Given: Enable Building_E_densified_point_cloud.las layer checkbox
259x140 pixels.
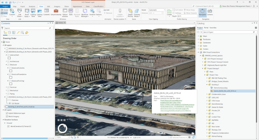Looking at the screenshot, I should (7, 107).
